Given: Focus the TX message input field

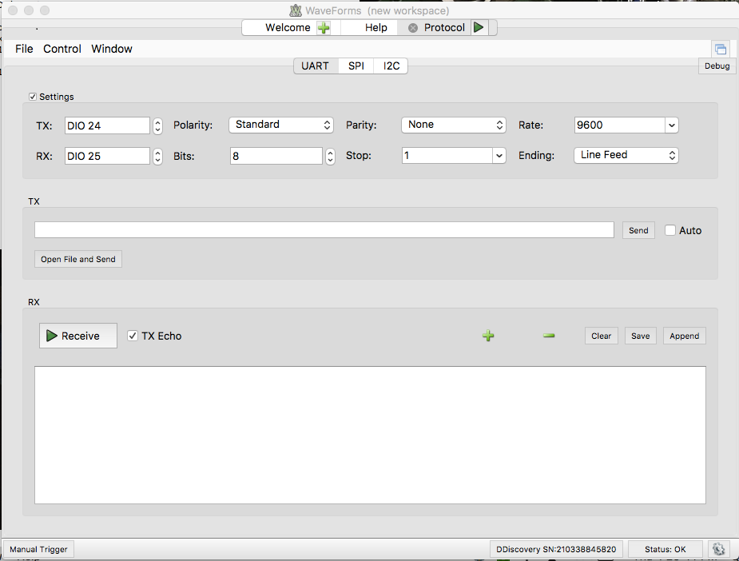Looking at the screenshot, I should pyautogui.click(x=324, y=230).
